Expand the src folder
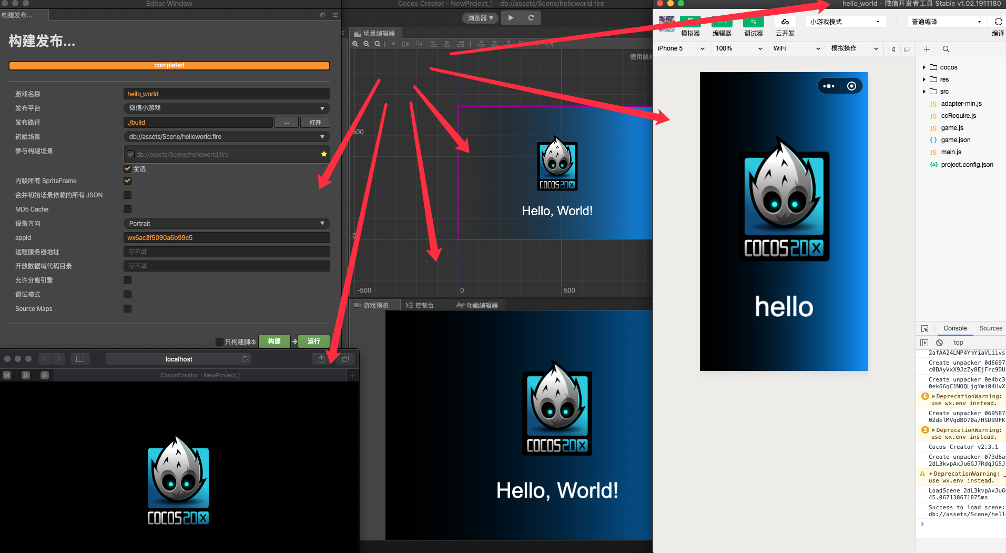Image resolution: width=1006 pixels, height=553 pixels. click(x=924, y=92)
